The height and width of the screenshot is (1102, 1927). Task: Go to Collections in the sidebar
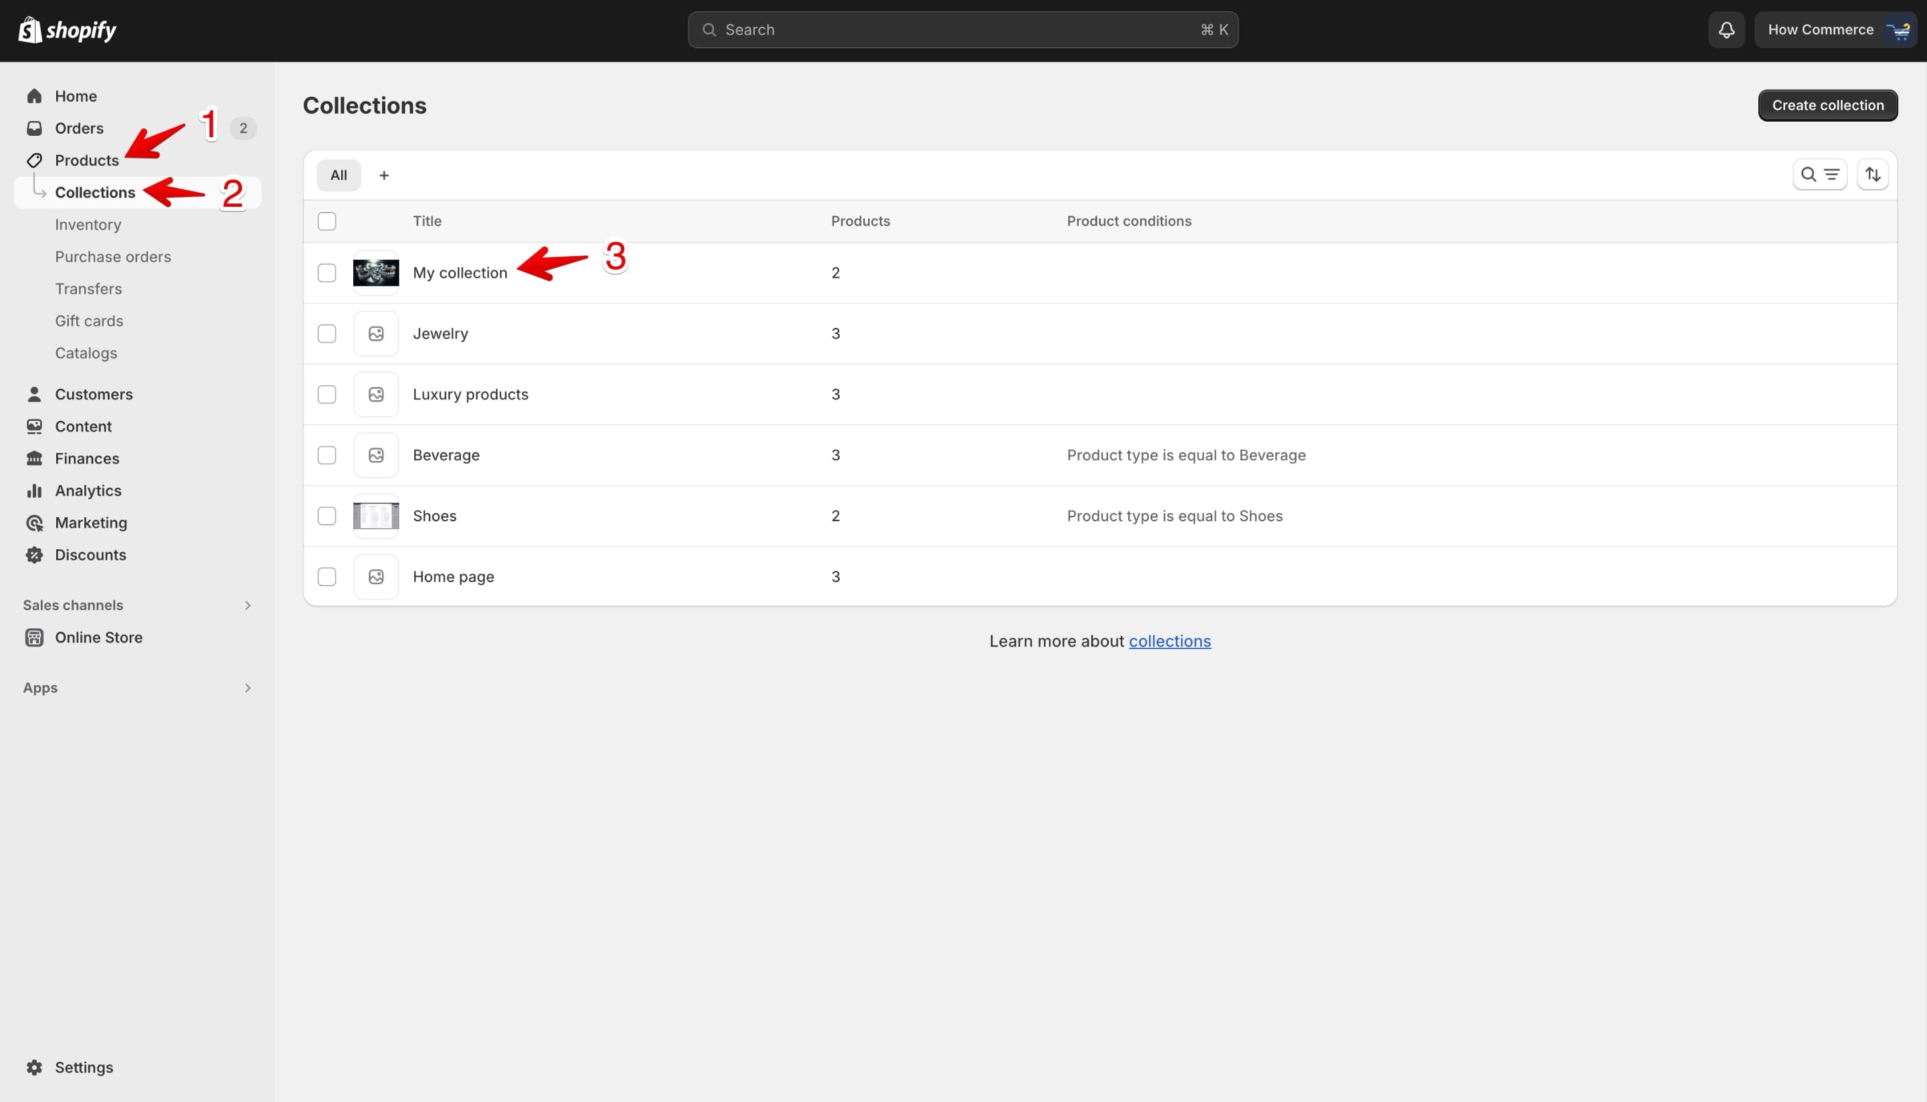(94, 192)
